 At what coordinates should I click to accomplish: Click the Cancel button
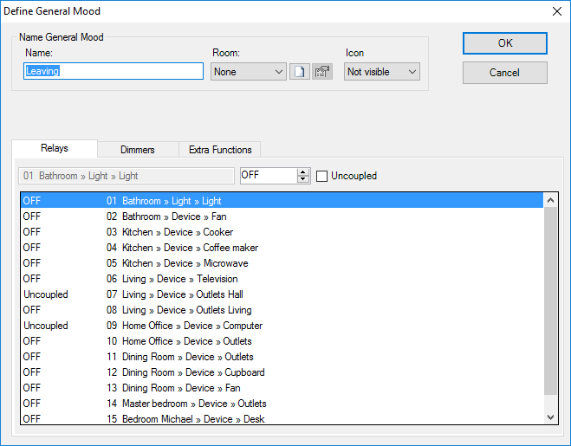click(504, 73)
